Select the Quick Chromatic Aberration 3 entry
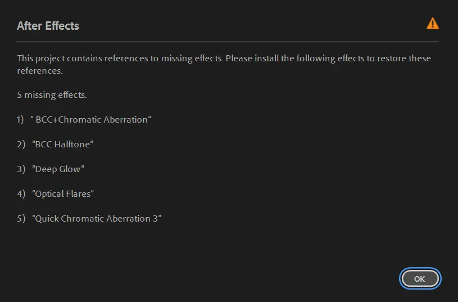The width and height of the screenshot is (458, 302). click(97, 219)
